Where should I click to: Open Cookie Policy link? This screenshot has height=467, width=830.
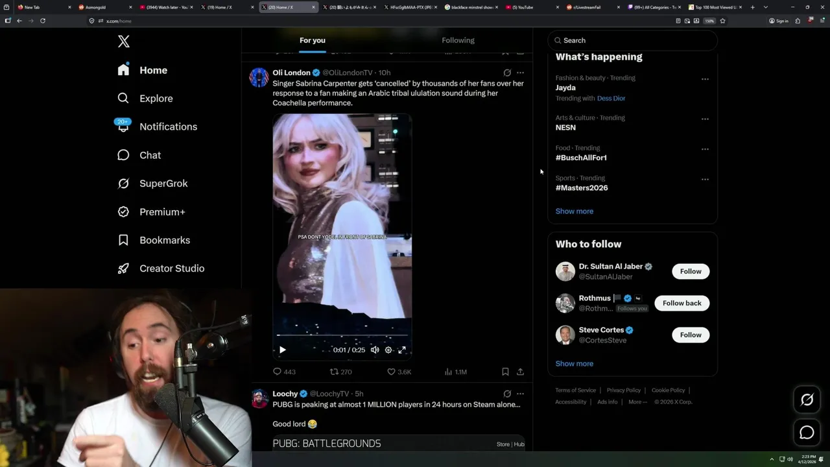pyautogui.click(x=668, y=390)
